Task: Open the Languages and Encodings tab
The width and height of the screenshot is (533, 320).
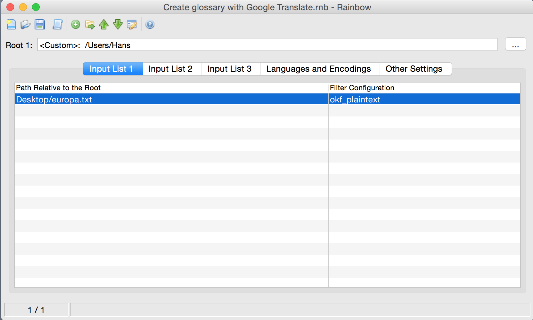Action: click(x=318, y=69)
